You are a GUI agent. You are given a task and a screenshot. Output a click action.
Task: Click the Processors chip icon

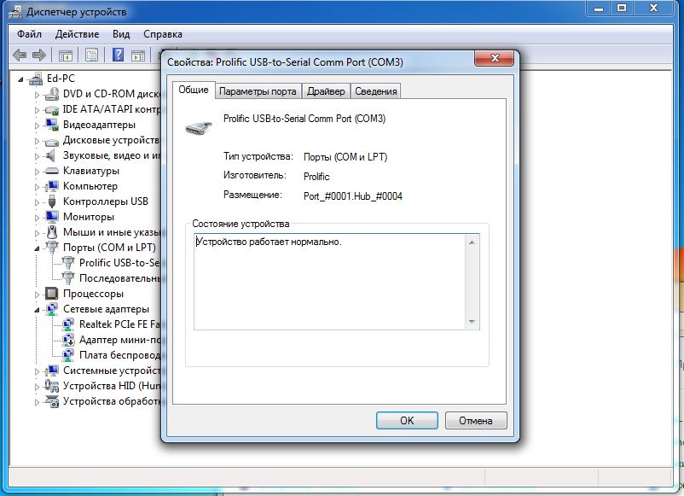(52, 294)
